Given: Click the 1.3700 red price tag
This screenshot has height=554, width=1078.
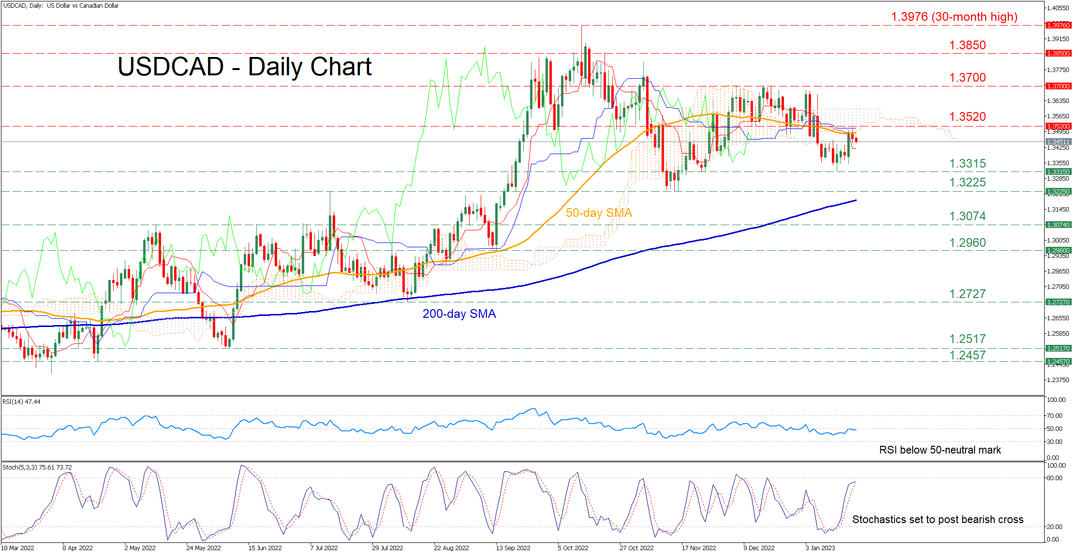Looking at the screenshot, I should [x=1058, y=86].
